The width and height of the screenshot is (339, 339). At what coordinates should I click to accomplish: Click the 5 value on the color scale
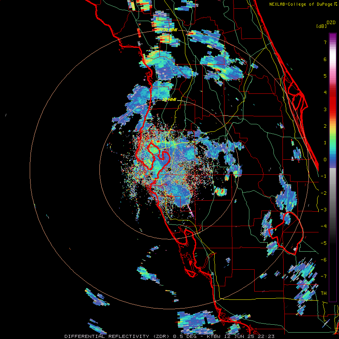point(325,76)
